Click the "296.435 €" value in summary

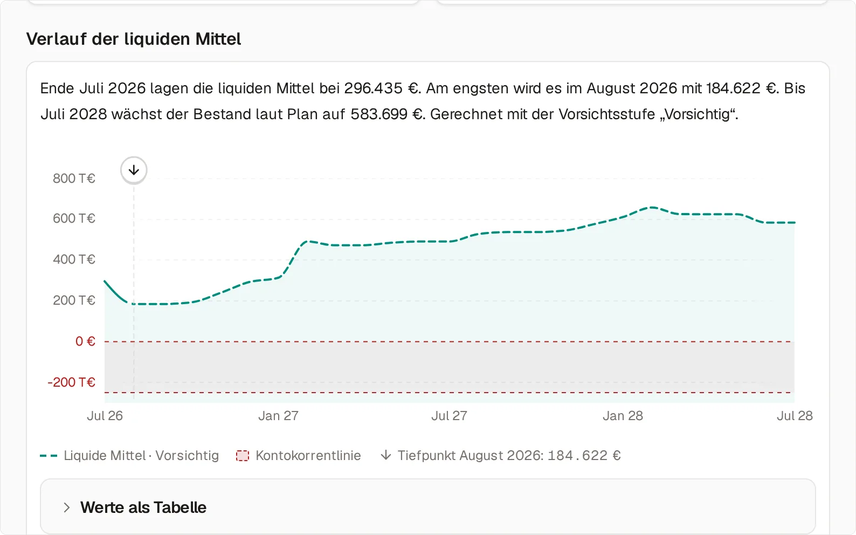tap(382, 88)
